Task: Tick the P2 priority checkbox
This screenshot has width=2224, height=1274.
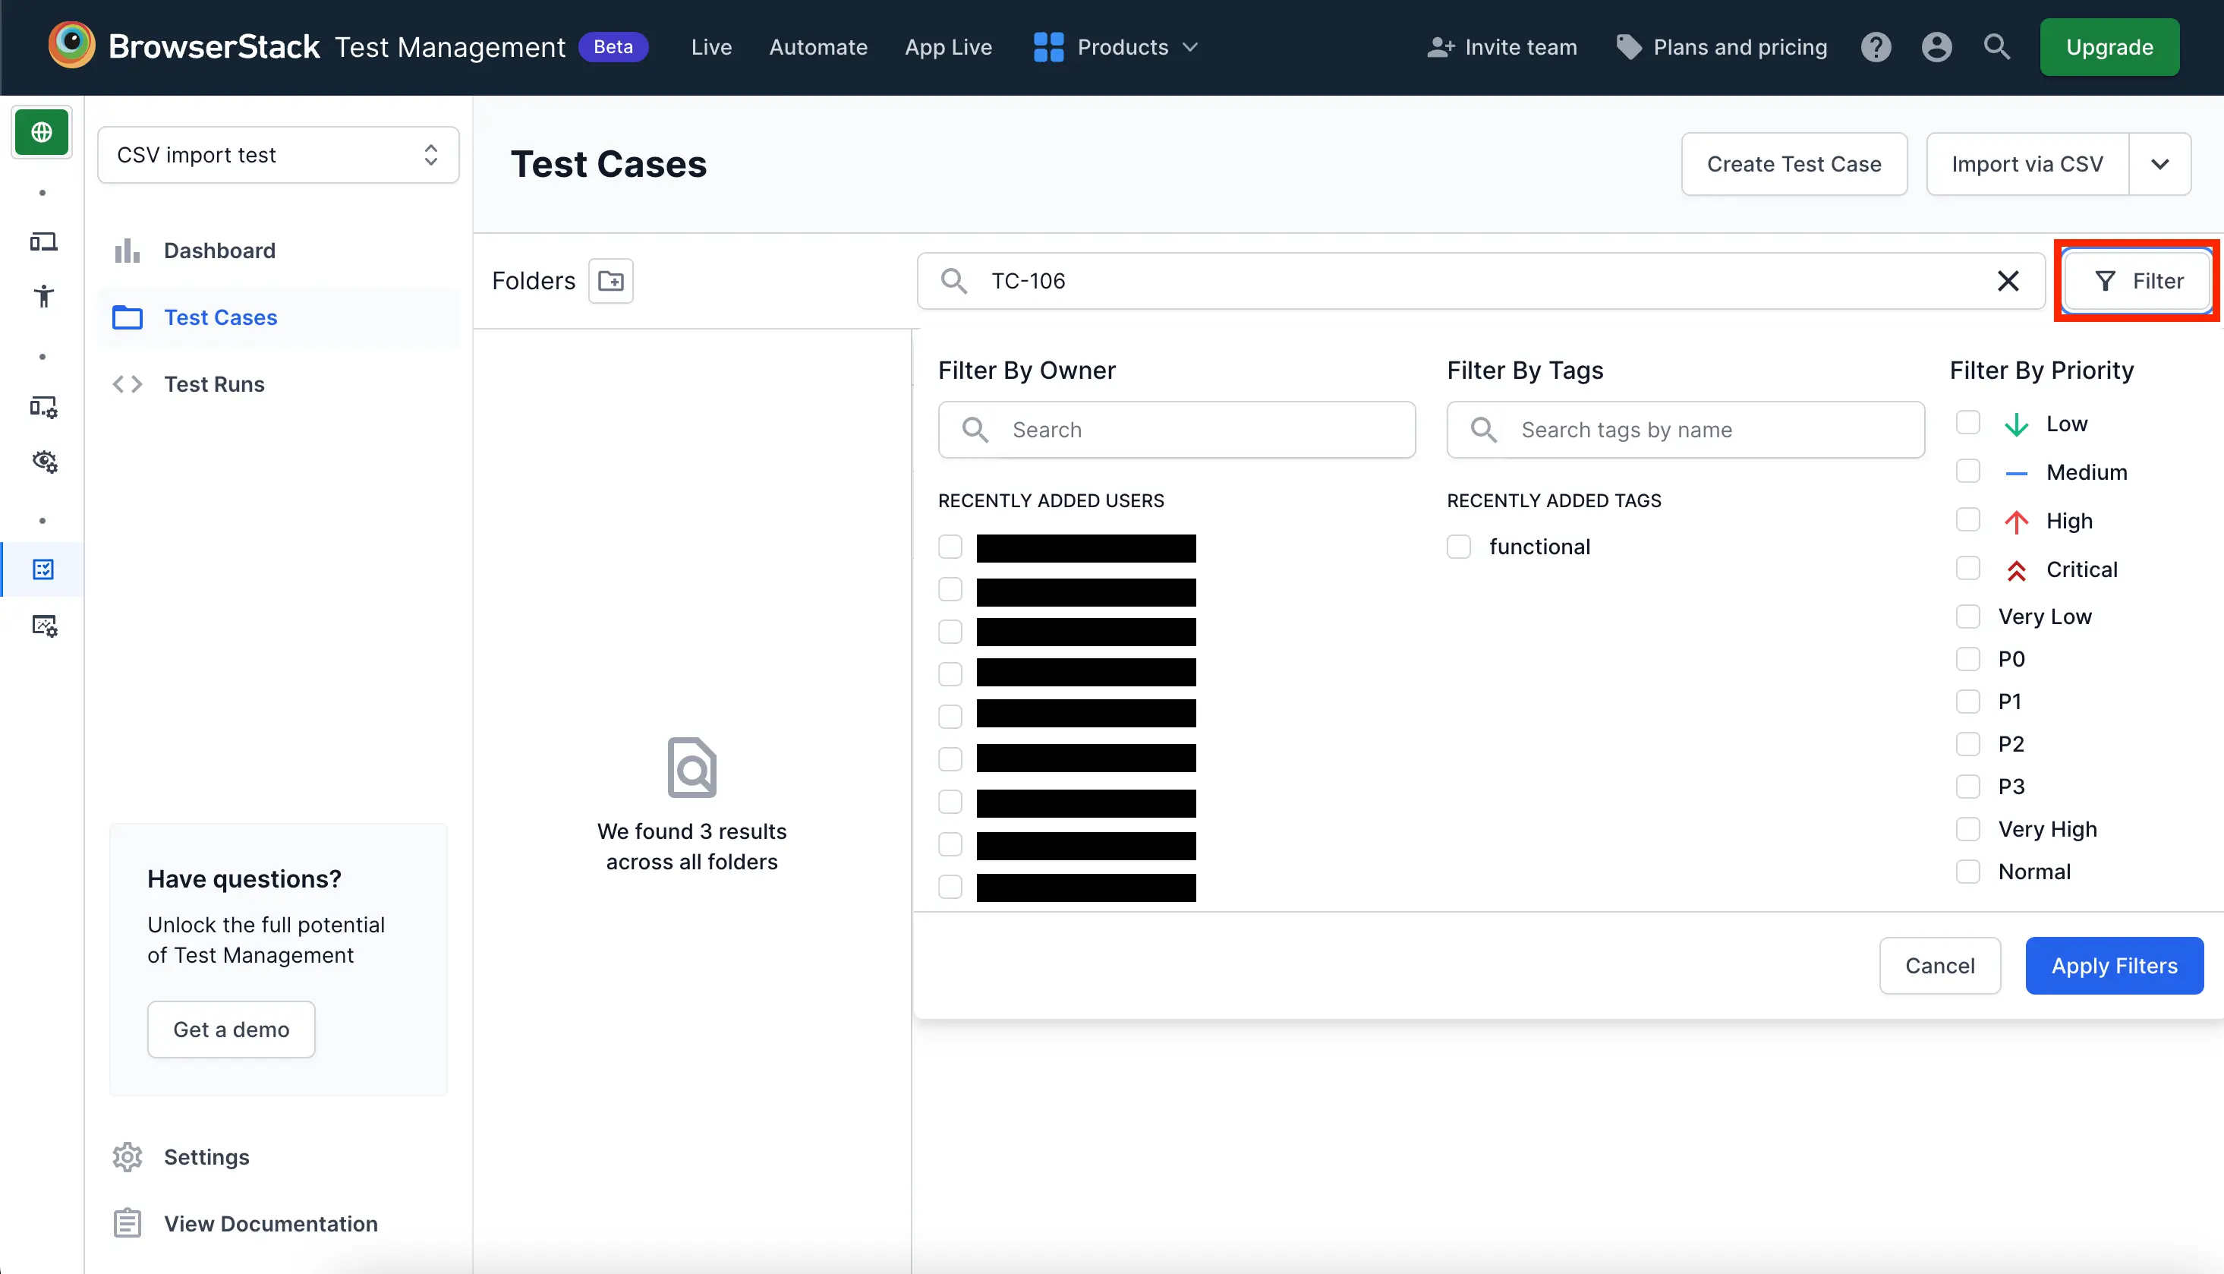Action: [1967, 744]
